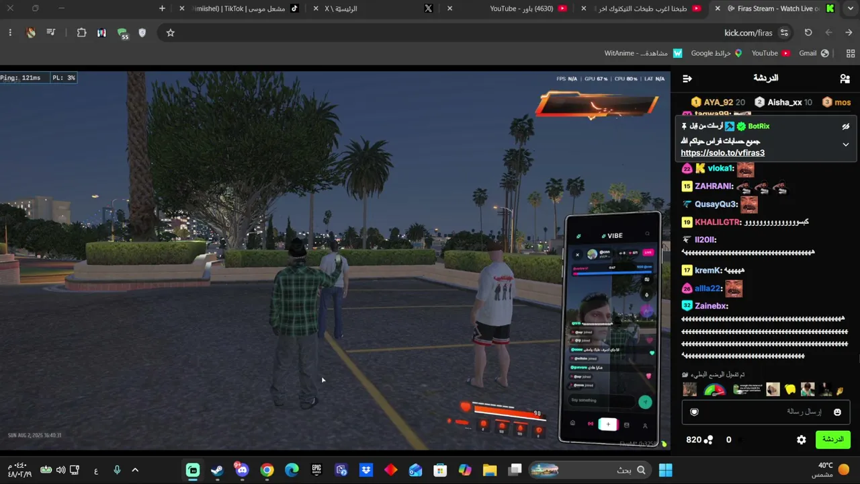Open Google Chrome from the taskbar

[x=267, y=470]
